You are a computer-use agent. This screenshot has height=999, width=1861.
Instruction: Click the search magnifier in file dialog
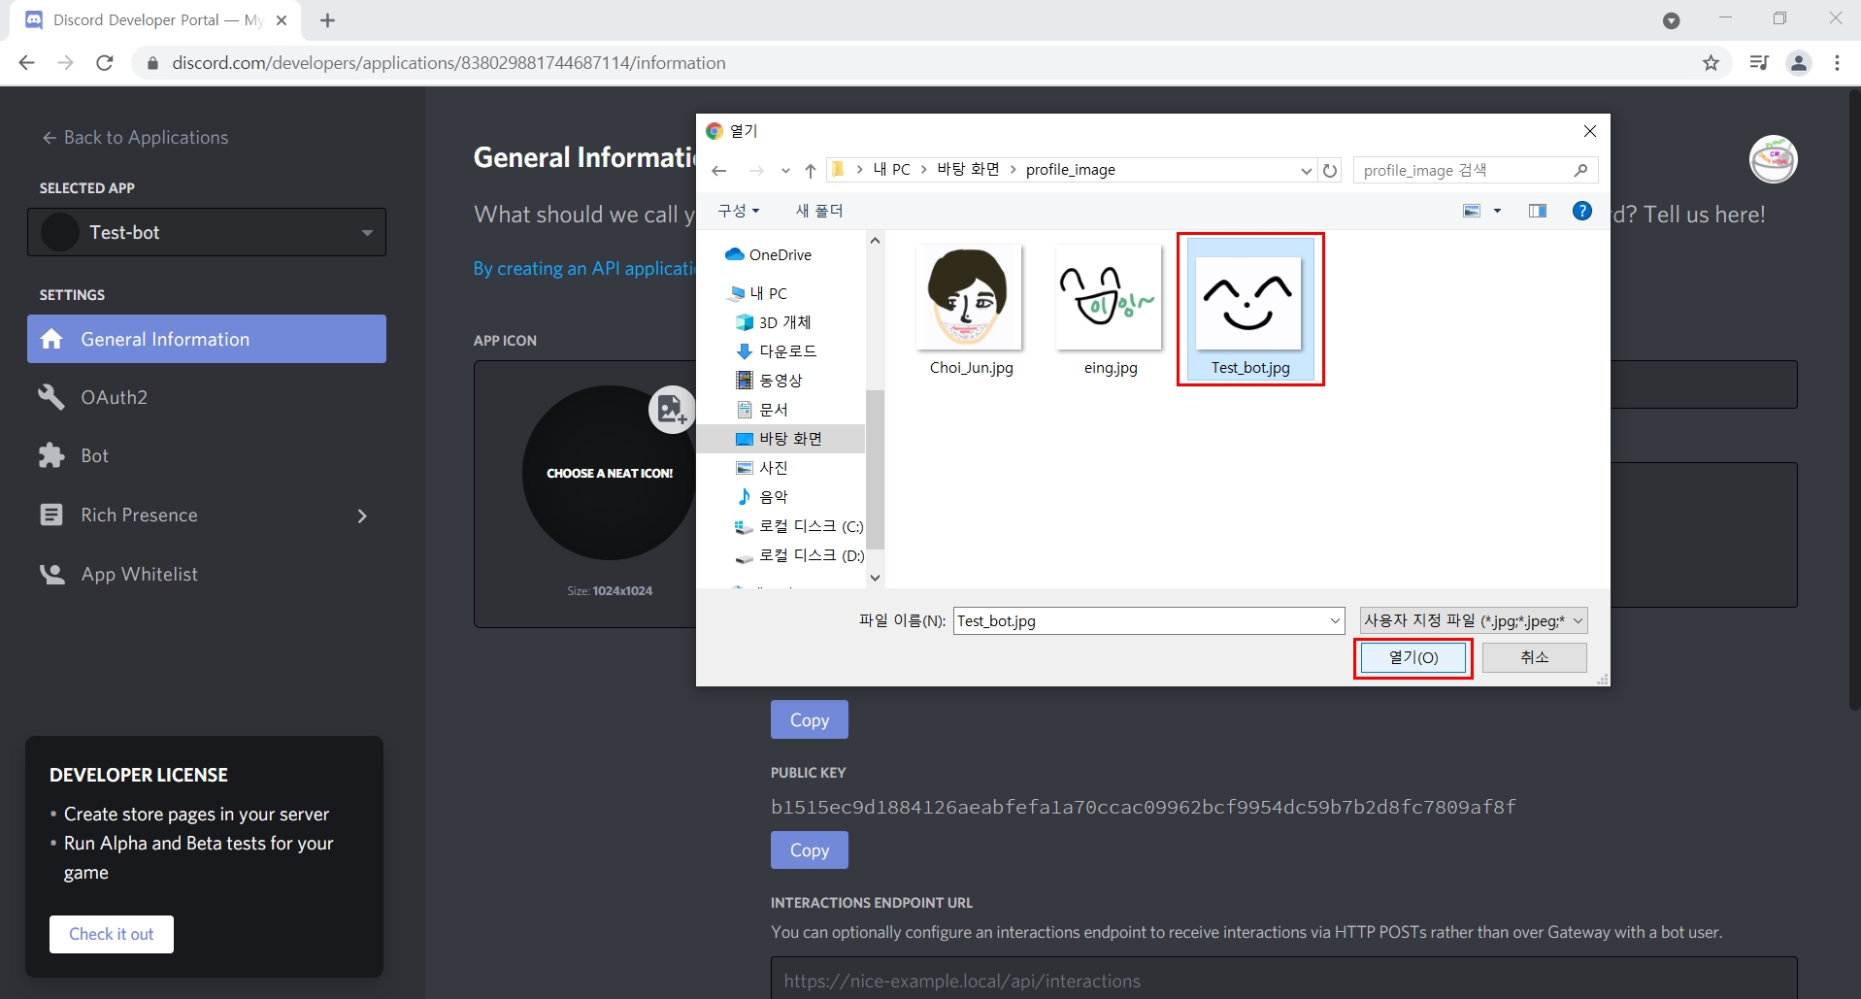click(x=1580, y=170)
